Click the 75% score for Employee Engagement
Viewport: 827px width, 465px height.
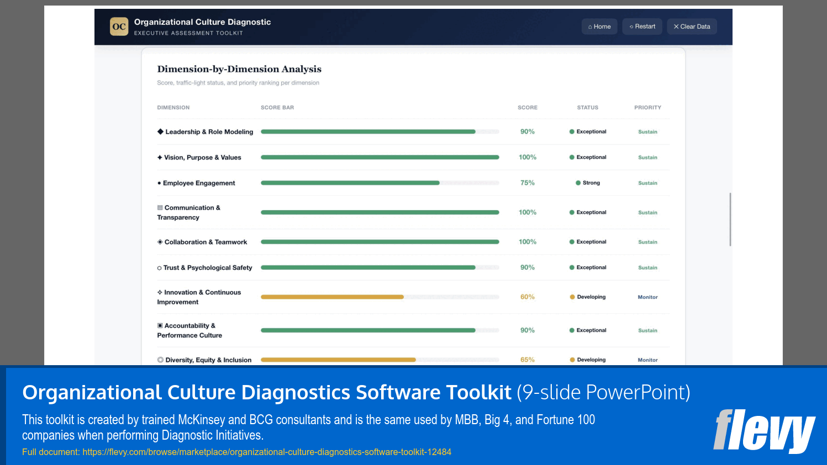click(x=528, y=183)
